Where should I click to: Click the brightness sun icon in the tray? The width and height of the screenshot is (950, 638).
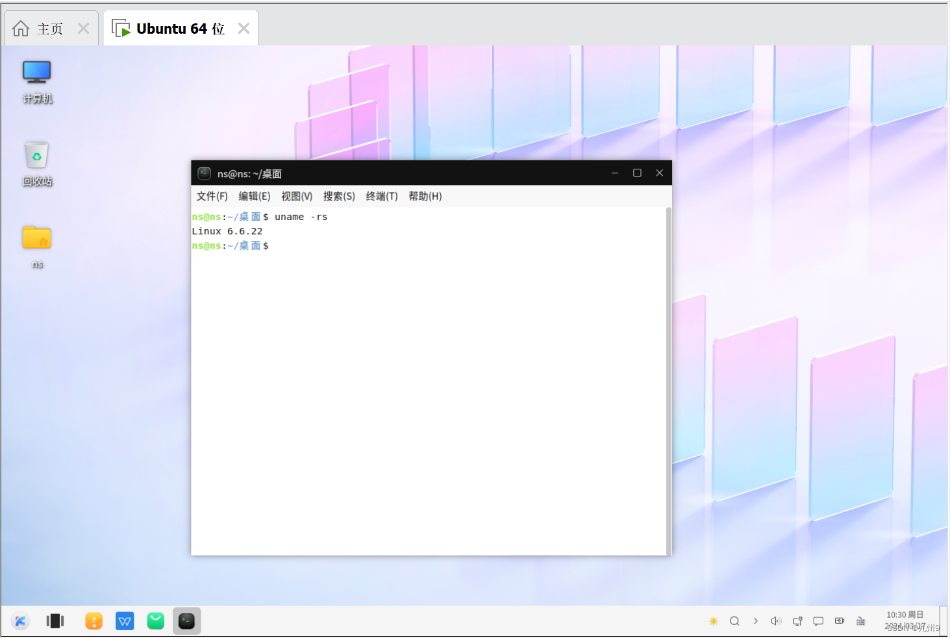713,621
